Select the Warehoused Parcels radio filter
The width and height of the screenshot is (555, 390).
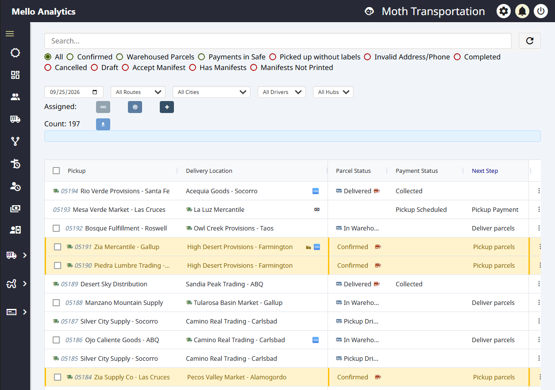click(x=119, y=57)
